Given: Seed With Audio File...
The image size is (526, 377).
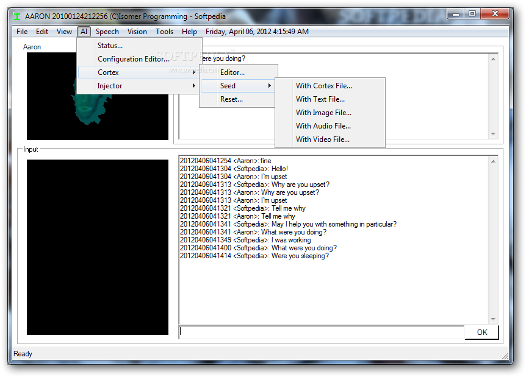Looking at the screenshot, I should (330, 126).
